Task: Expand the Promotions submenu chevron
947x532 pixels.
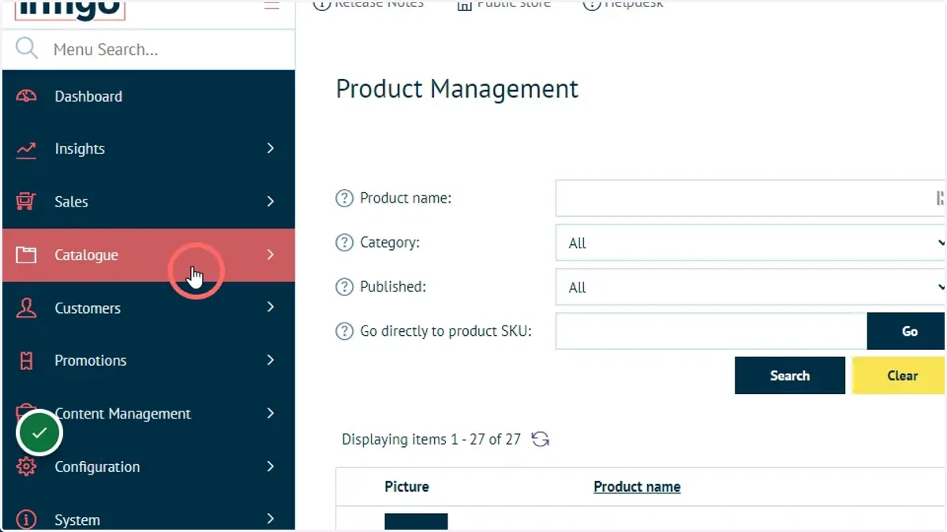Action: click(x=271, y=359)
